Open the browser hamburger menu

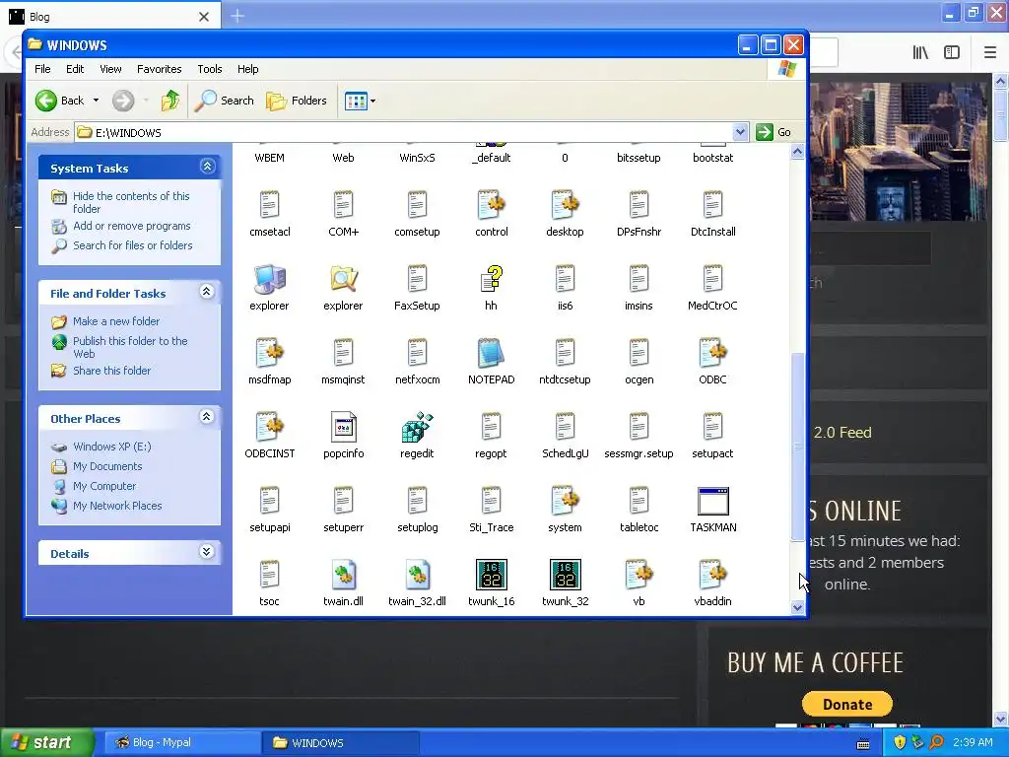pos(990,52)
